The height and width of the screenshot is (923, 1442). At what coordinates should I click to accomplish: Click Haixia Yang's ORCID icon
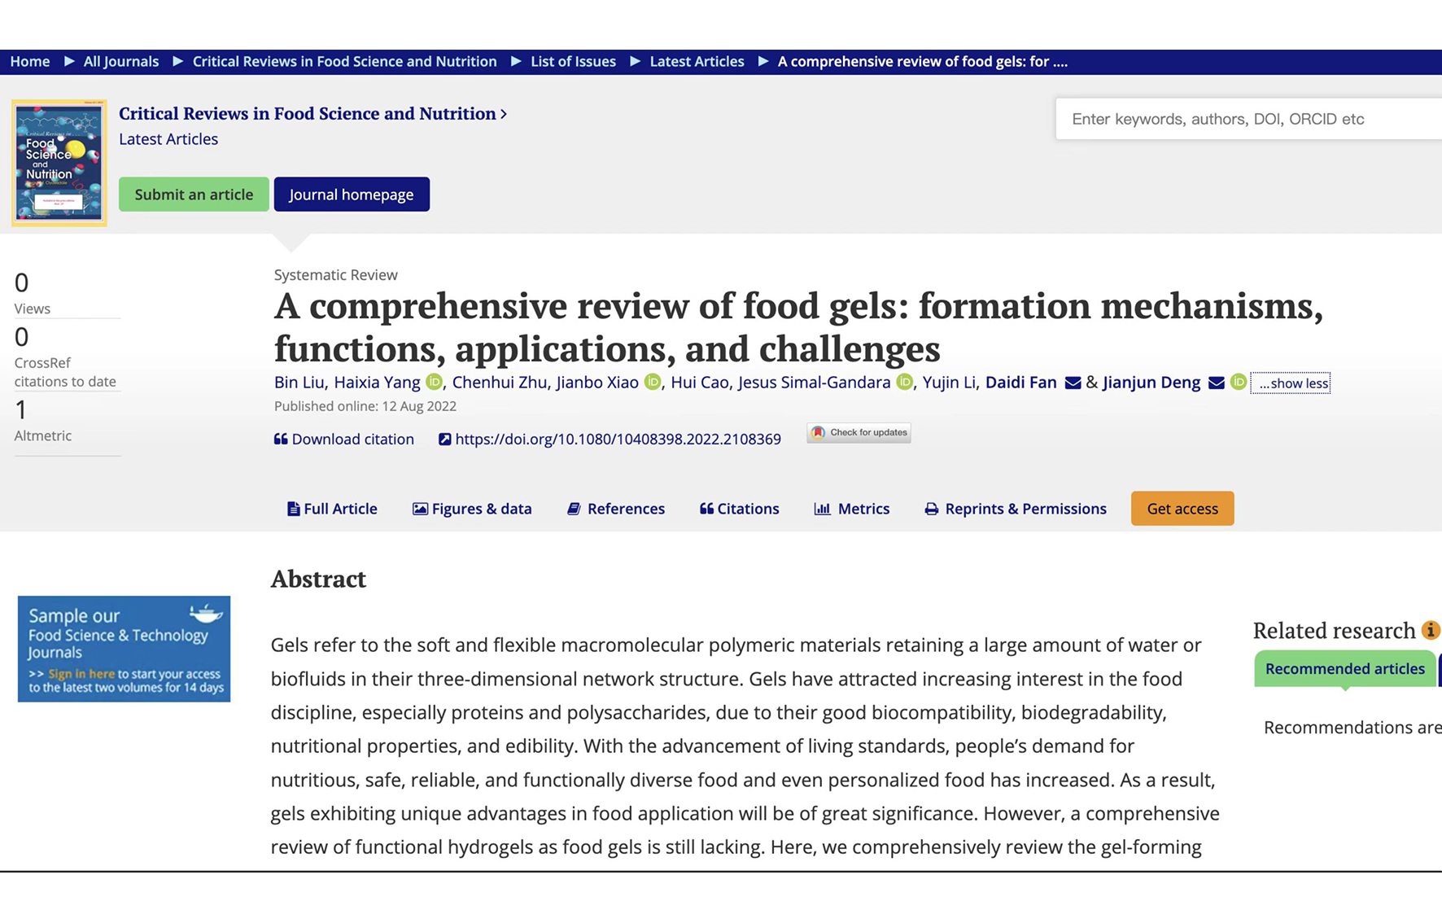point(435,383)
